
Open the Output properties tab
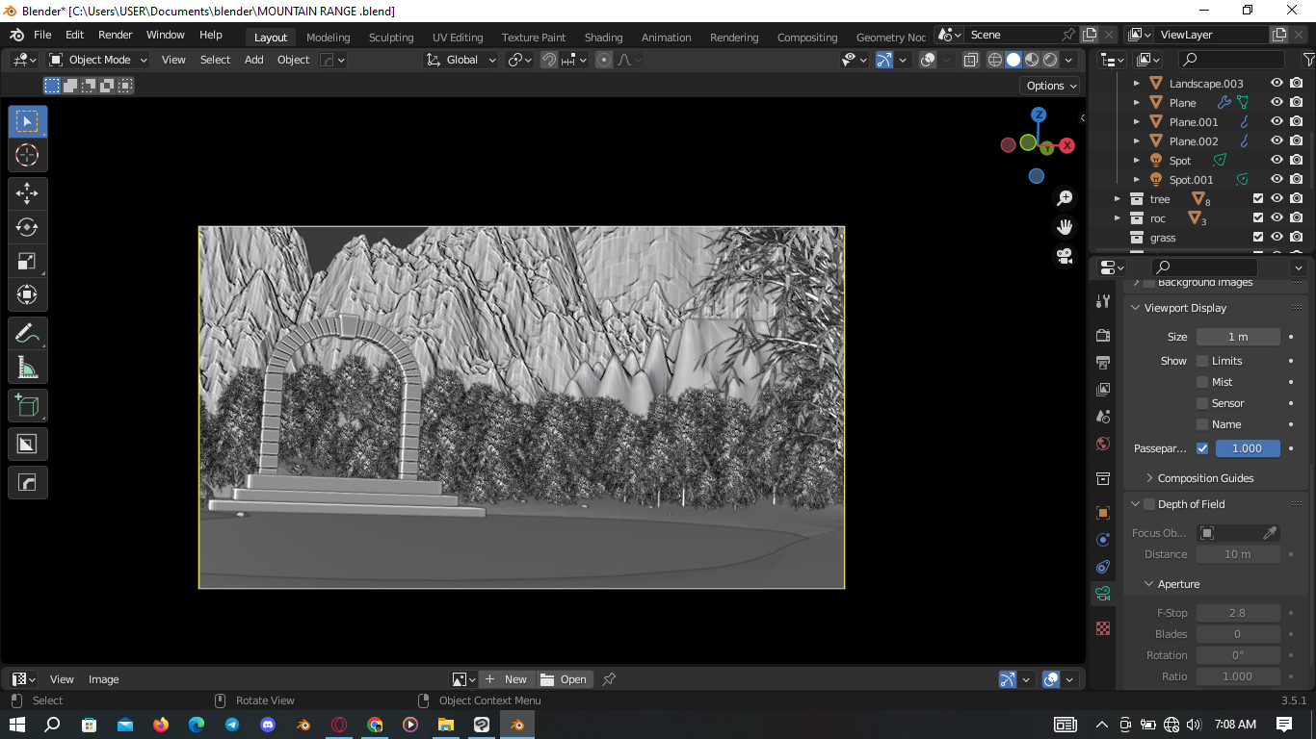tap(1103, 363)
